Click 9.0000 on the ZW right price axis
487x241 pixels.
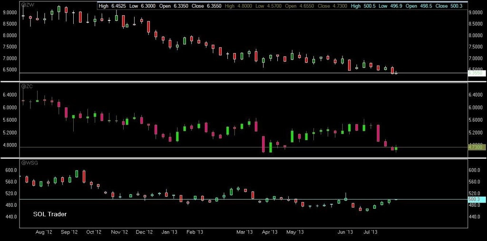coord(477,12)
